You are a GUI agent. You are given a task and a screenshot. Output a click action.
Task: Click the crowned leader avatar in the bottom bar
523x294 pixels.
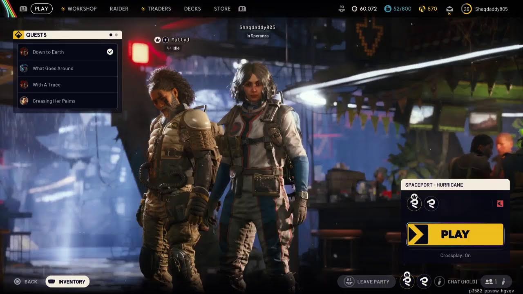407,281
